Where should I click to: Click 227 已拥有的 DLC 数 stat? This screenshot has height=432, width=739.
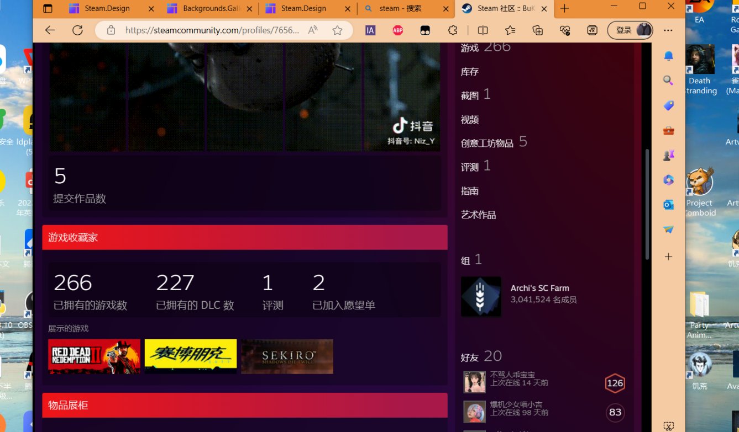click(x=195, y=291)
